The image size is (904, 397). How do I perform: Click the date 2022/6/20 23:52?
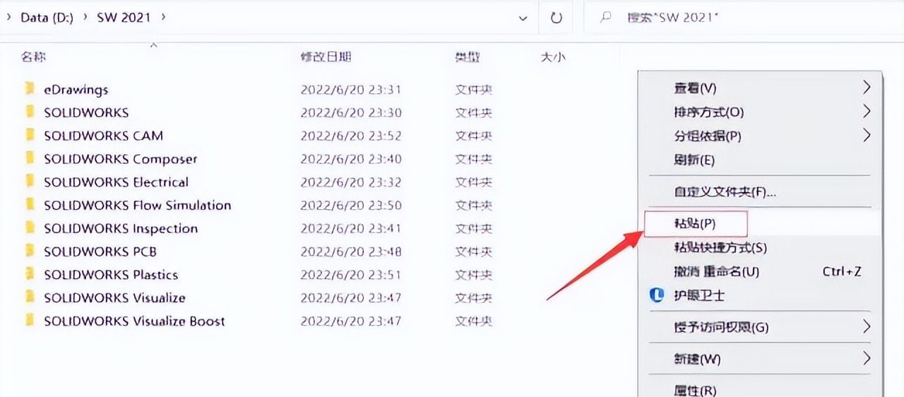(x=351, y=136)
